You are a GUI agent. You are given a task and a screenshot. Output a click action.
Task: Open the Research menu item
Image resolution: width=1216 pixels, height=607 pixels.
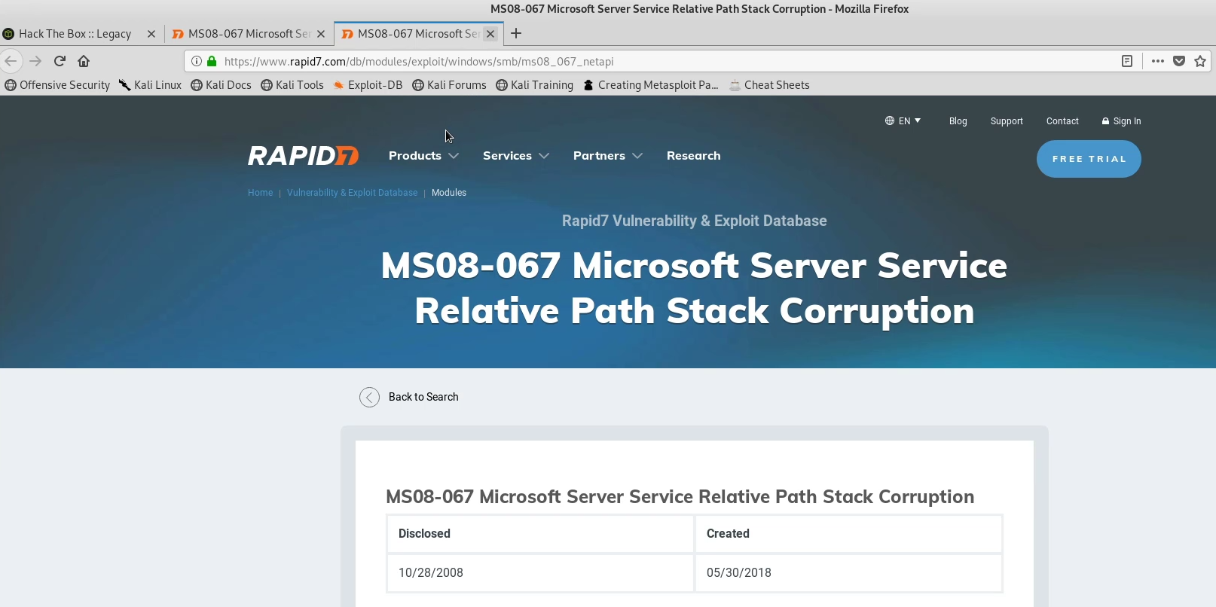pyautogui.click(x=693, y=156)
